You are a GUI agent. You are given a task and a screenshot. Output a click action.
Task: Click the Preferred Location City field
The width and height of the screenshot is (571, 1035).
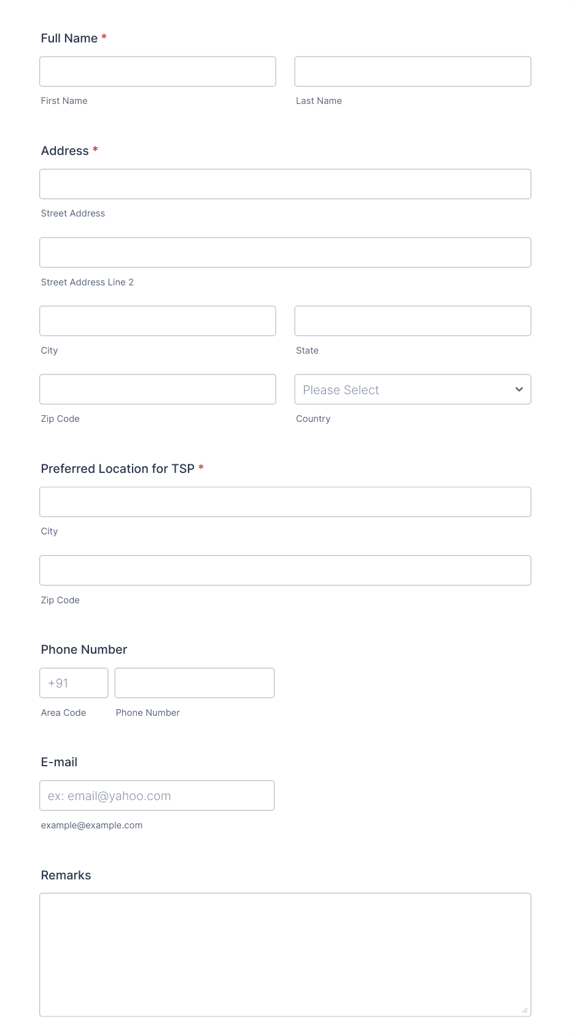[285, 502]
